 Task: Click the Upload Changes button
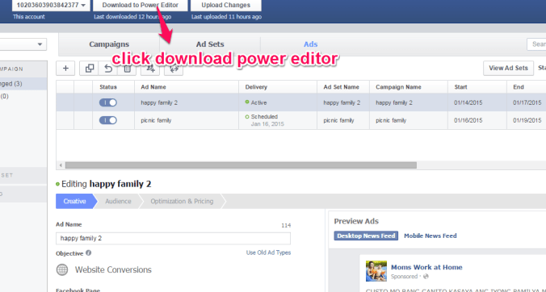(x=225, y=5)
